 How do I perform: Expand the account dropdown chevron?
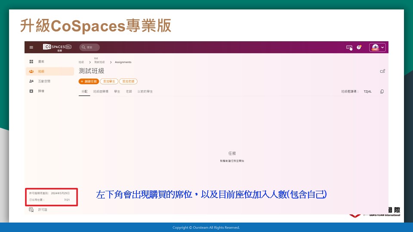click(x=382, y=47)
